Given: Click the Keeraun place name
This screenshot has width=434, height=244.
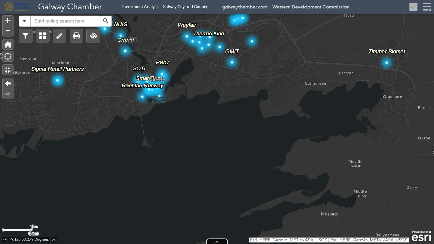Looking at the screenshot, I should click(28, 59).
